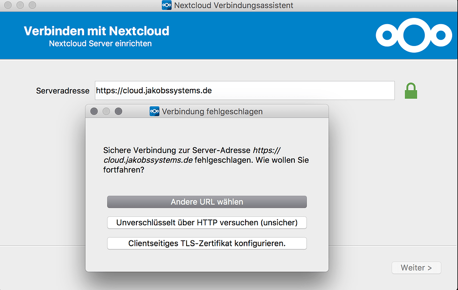Click the 'Serveradresse' label
Screen dimensions: 458x290
click(x=63, y=91)
